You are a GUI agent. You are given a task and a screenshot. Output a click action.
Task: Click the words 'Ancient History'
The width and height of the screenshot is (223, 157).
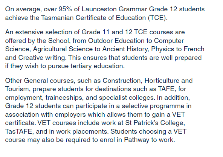[x=125, y=49]
